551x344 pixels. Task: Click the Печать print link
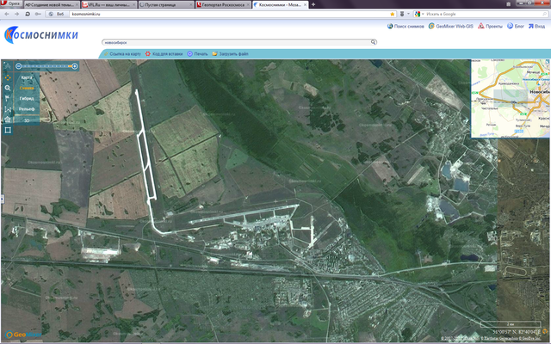pyautogui.click(x=197, y=53)
